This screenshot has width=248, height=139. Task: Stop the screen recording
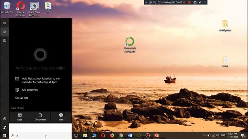[189, 2]
